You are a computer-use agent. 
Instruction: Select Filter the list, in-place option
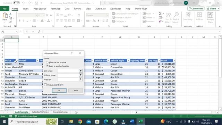click(x=47, y=62)
